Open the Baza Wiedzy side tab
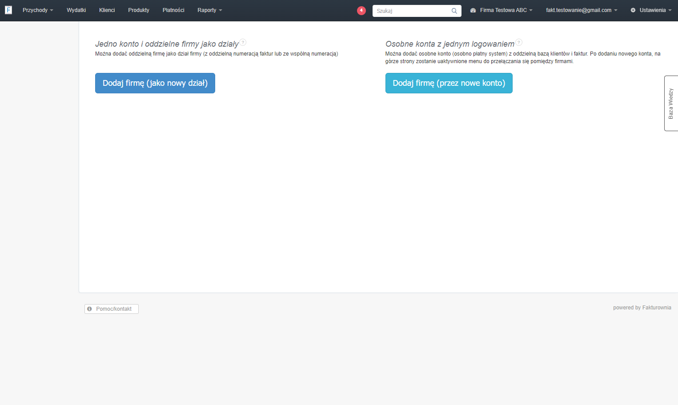 click(671, 103)
